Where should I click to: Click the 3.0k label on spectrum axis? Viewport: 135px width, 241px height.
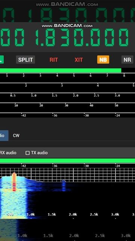(115, 214)
